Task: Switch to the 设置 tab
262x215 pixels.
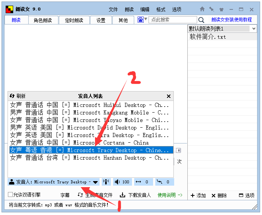Action: click(x=101, y=20)
